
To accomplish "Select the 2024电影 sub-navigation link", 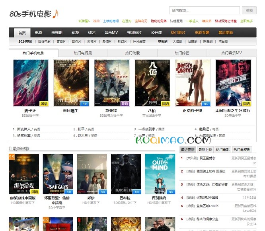I will (x=25, y=41).
